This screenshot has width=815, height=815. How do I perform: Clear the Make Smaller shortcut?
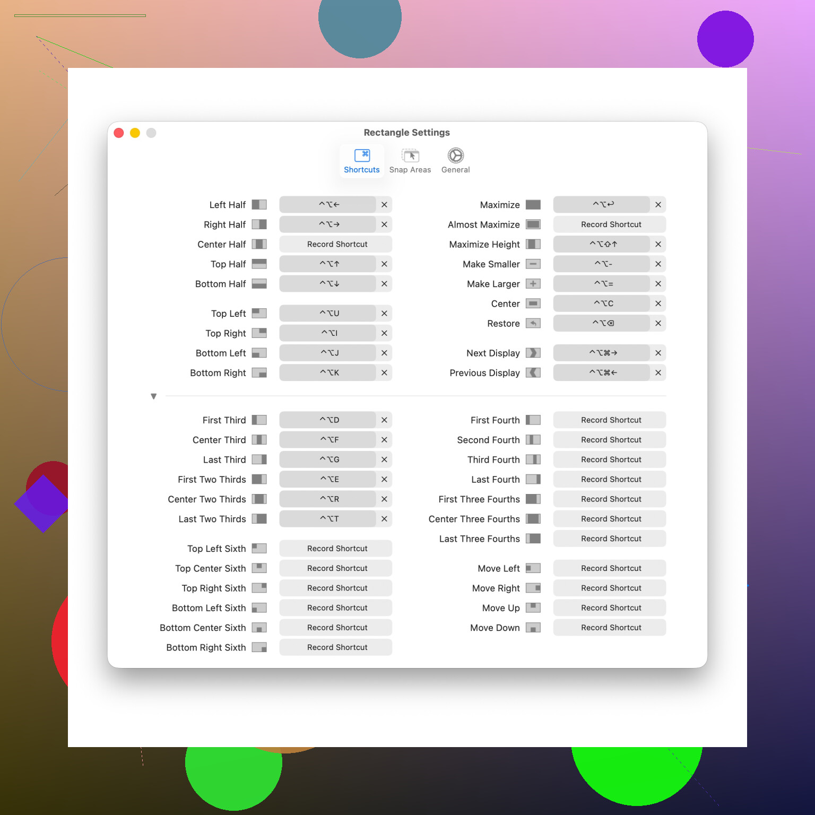(x=658, y=264)
